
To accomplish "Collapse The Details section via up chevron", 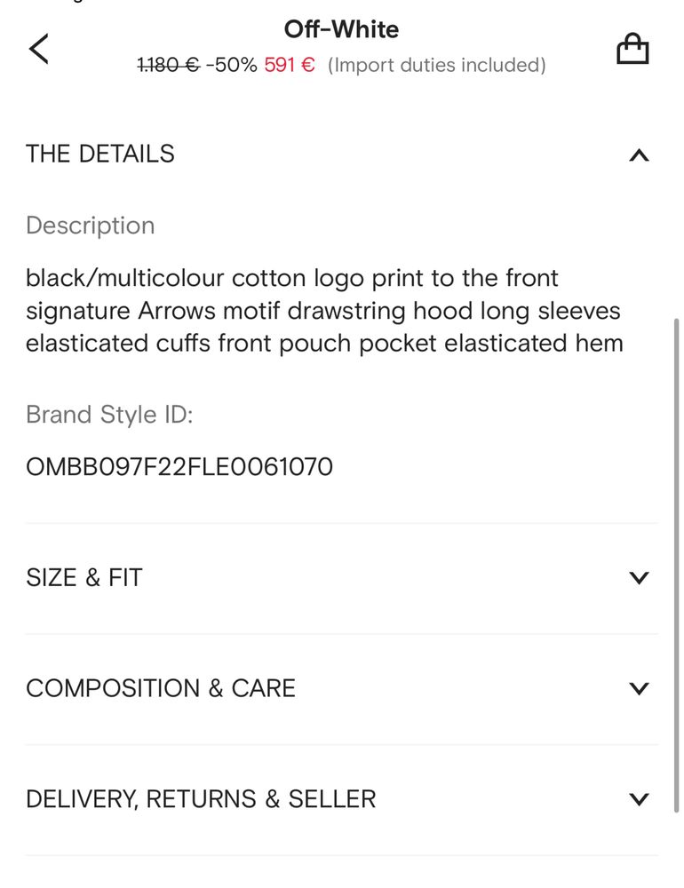I will tap(639, 155).
